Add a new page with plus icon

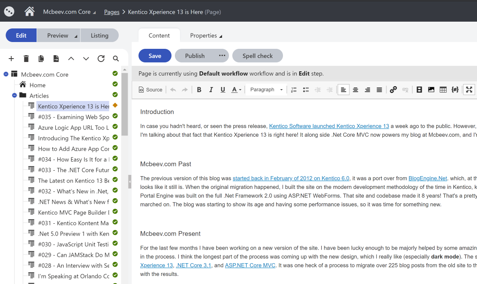pos(11,59)
